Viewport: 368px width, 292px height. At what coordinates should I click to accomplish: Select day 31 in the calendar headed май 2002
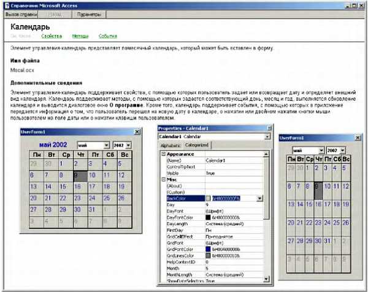point(95,210)
